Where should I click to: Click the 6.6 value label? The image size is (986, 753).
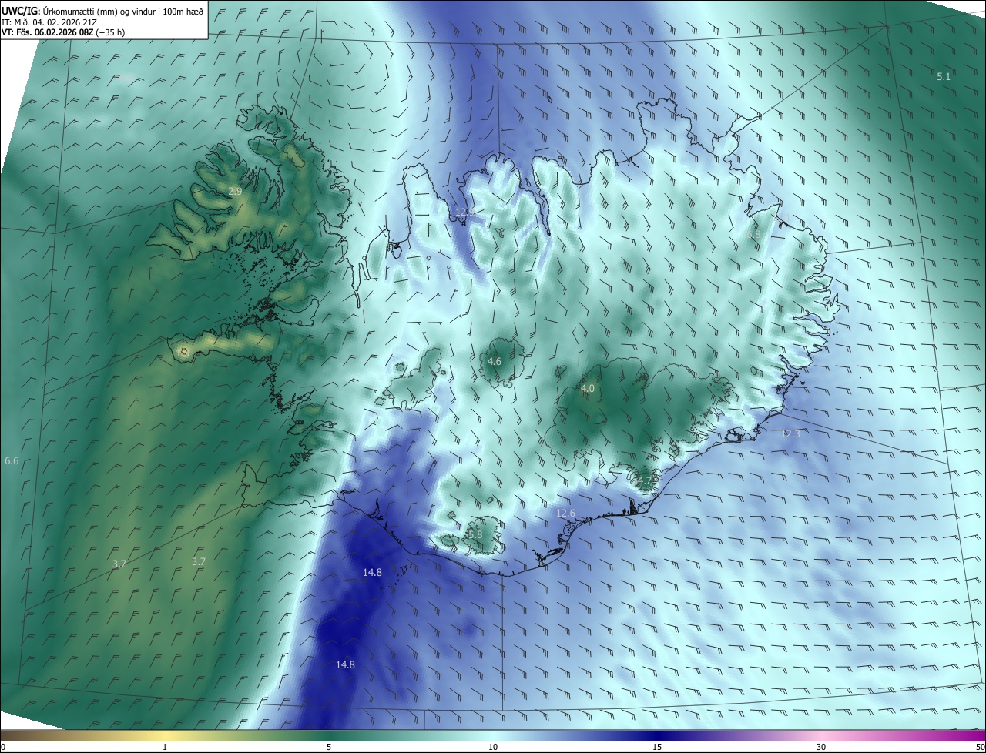tap(12, 460)
